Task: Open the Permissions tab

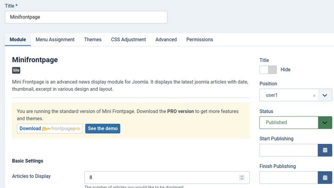Action: [200, 40]
